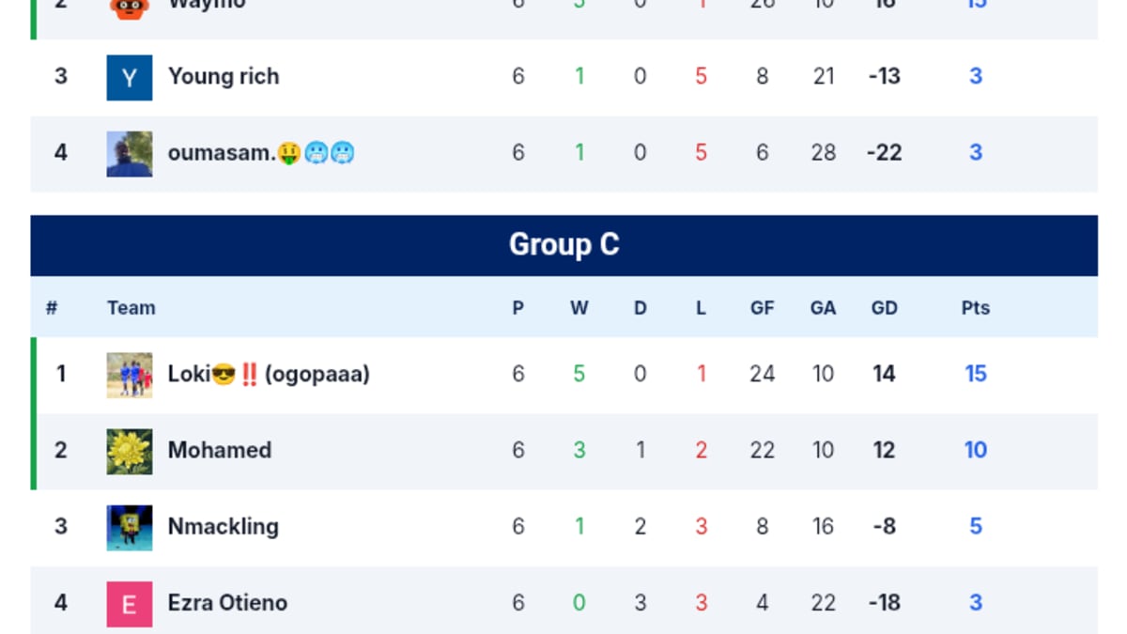This screenshot has height=634, width=1127.
Task: Select Nmackling team name
Action: (x=224, y=526)
